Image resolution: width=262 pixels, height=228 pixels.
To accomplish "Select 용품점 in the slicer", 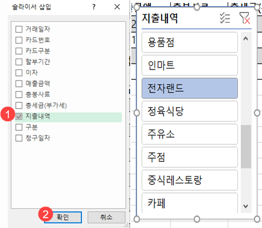I will pyautogui.click(x=190, y=42).
